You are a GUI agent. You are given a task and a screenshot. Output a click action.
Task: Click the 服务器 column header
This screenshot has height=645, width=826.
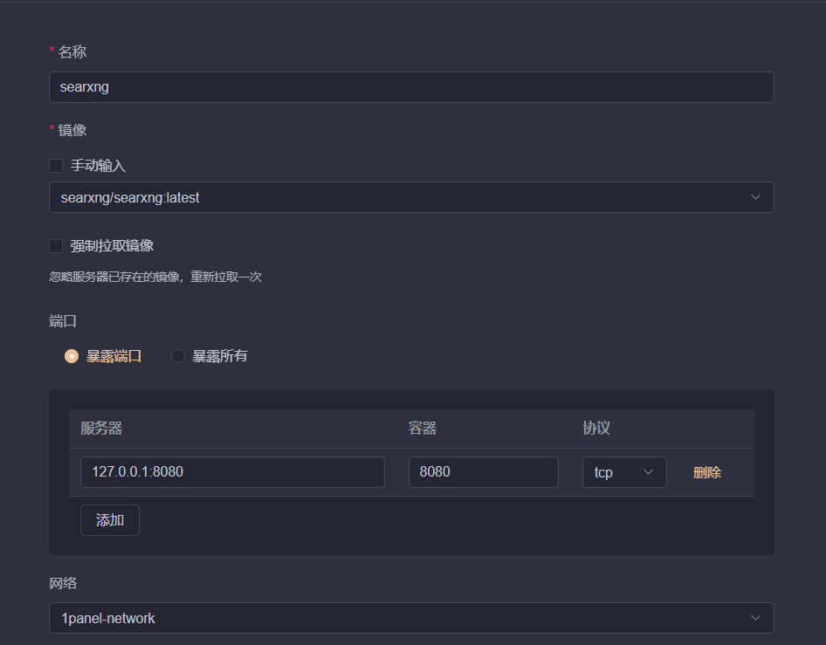click(x=101, y=429)
